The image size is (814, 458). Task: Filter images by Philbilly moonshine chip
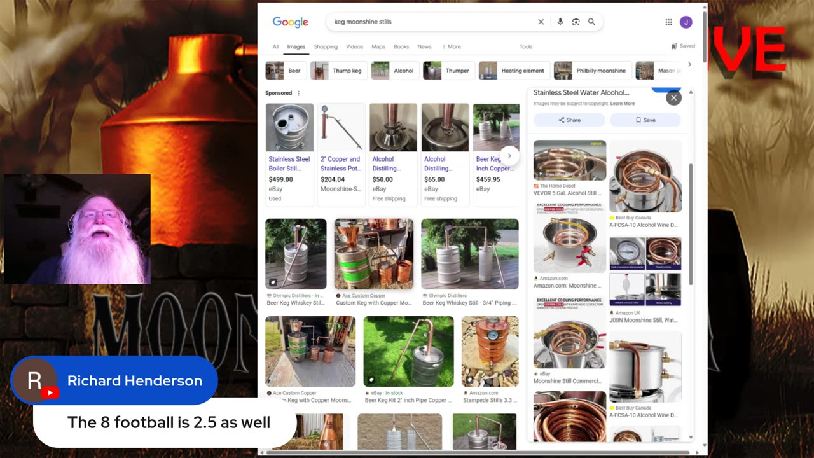click(x=593, y=71)
